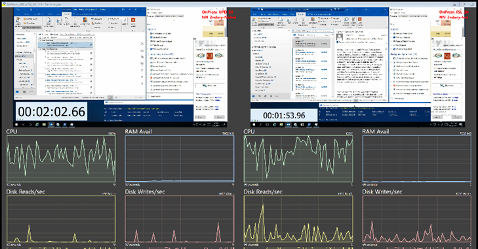Open taskbar search on the OnPrem_FSL desktop

pos(261,124)
